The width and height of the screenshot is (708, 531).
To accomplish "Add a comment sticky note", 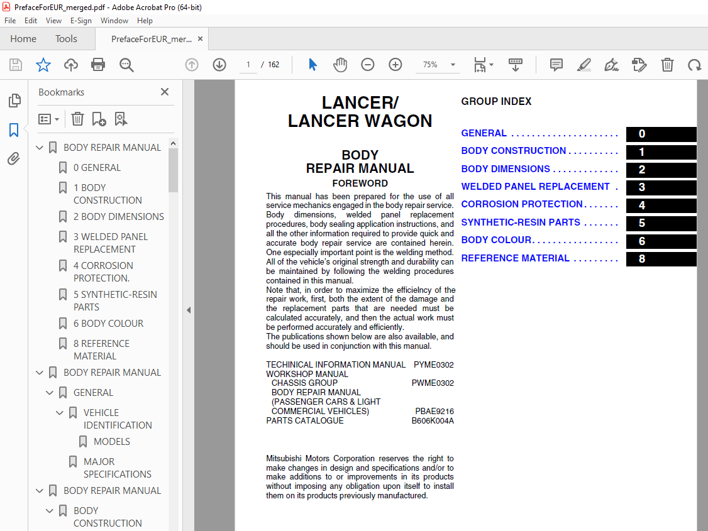I will tap(556, 65).
